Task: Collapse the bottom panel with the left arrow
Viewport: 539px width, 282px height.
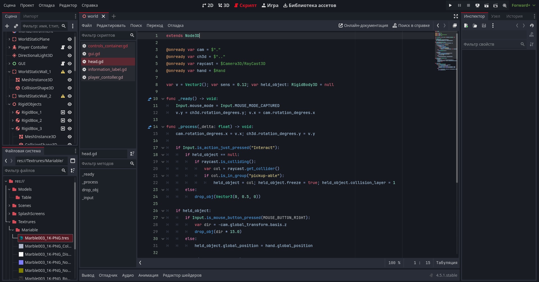Action: tap(140, 263)
